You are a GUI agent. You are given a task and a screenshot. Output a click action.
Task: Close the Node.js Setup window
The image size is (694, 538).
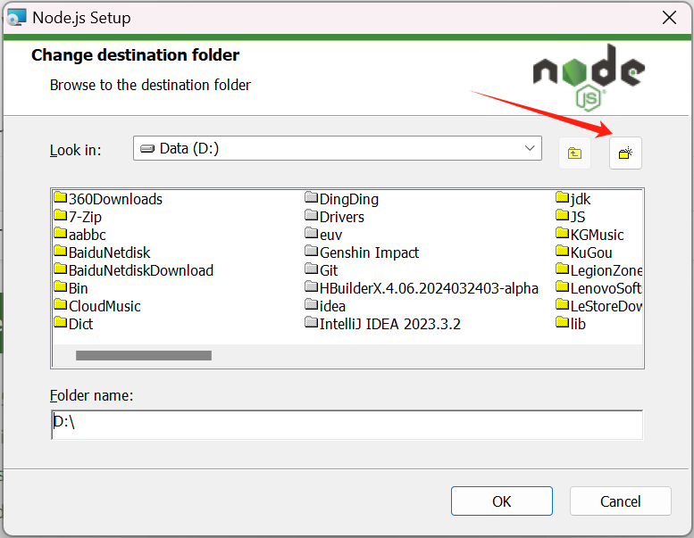(669, 18)
